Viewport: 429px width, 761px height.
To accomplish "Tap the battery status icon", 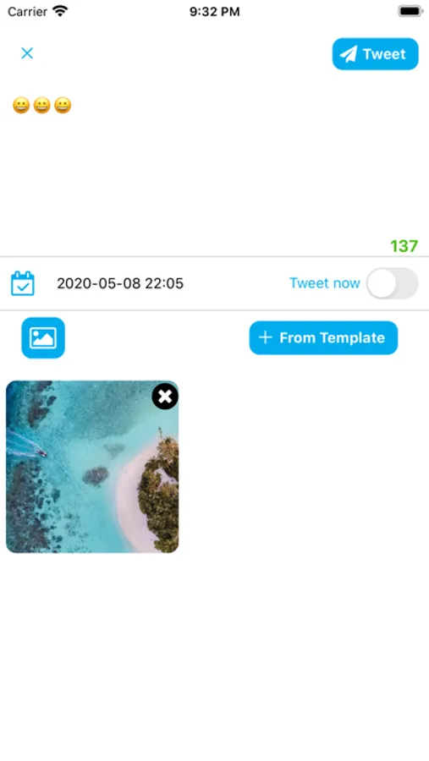I will coord(410,11).
